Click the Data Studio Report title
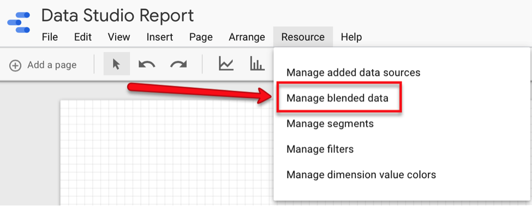The image size is (532, 206). tap(118, 15)
